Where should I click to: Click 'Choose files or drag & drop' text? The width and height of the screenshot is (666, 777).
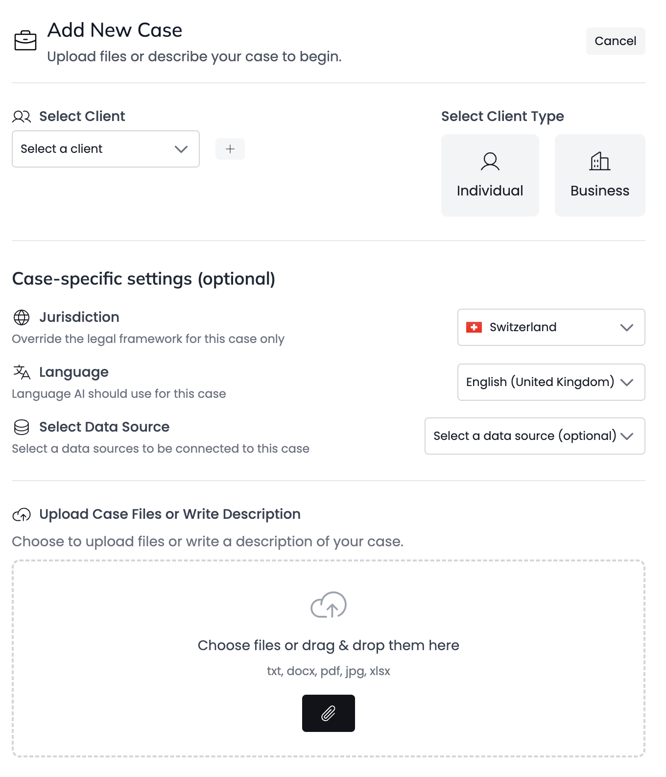coord(329,646)
